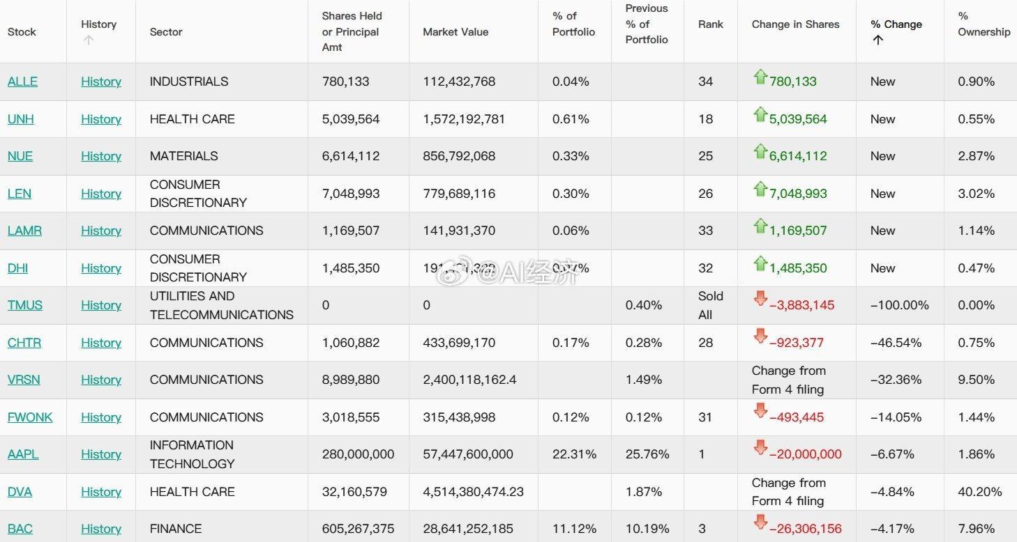
Task: Open the BAC stock link
Action: tap(20, 529)
